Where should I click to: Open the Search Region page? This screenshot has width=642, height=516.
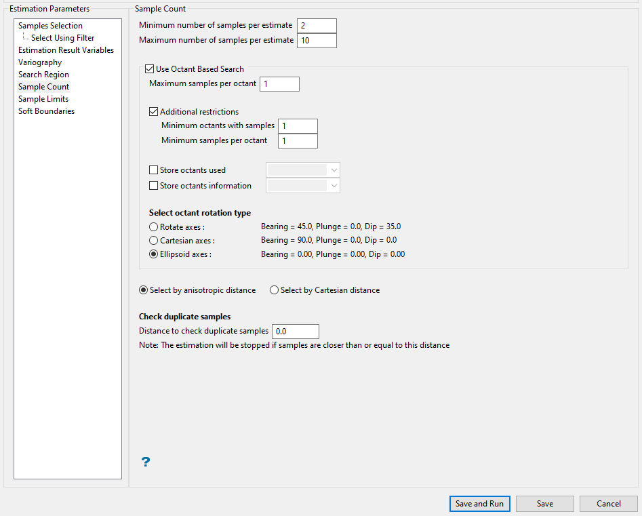(x=43, y=75)
